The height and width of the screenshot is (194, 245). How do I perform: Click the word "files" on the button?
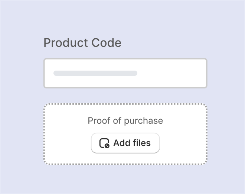pyautogui.click(x=141, y=143)
